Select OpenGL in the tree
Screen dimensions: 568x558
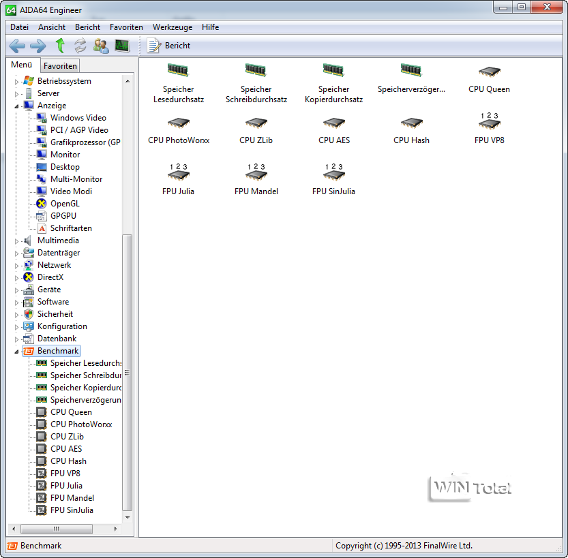[x=65, y=204]
